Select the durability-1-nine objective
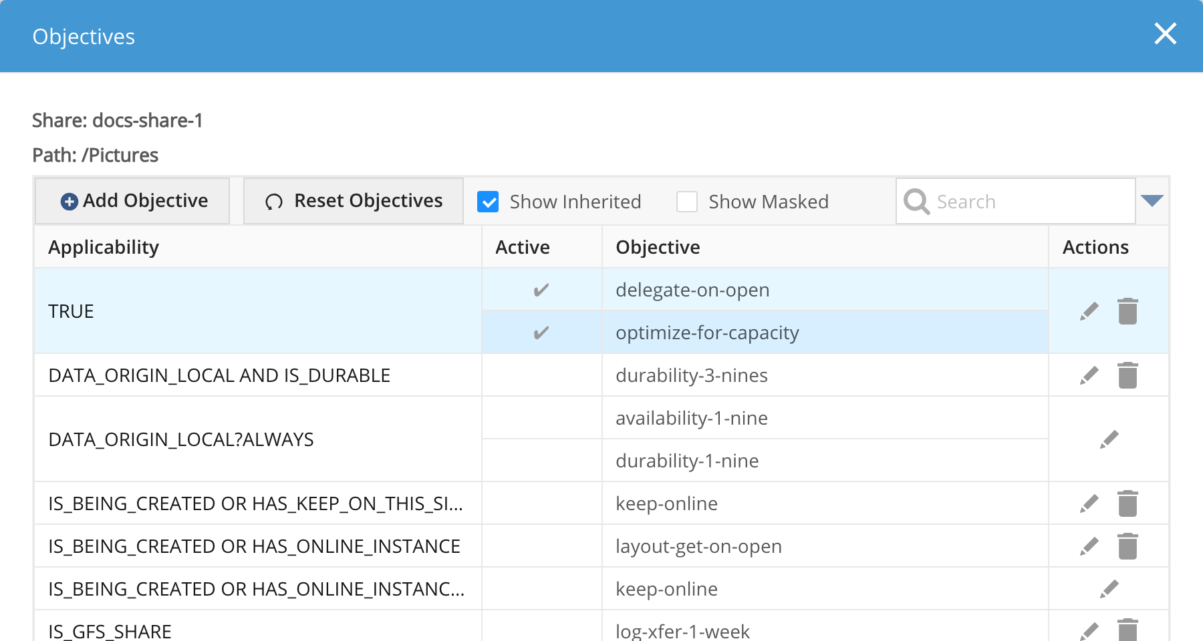 tap(825, 461)
